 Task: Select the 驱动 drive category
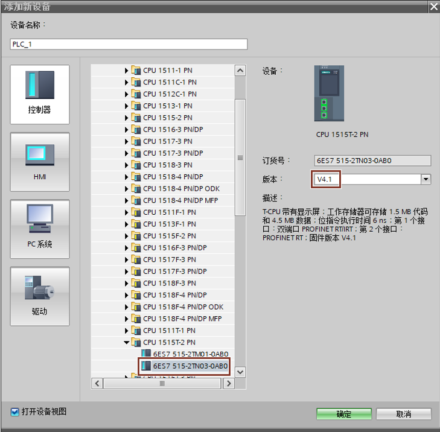click(40, 296)
